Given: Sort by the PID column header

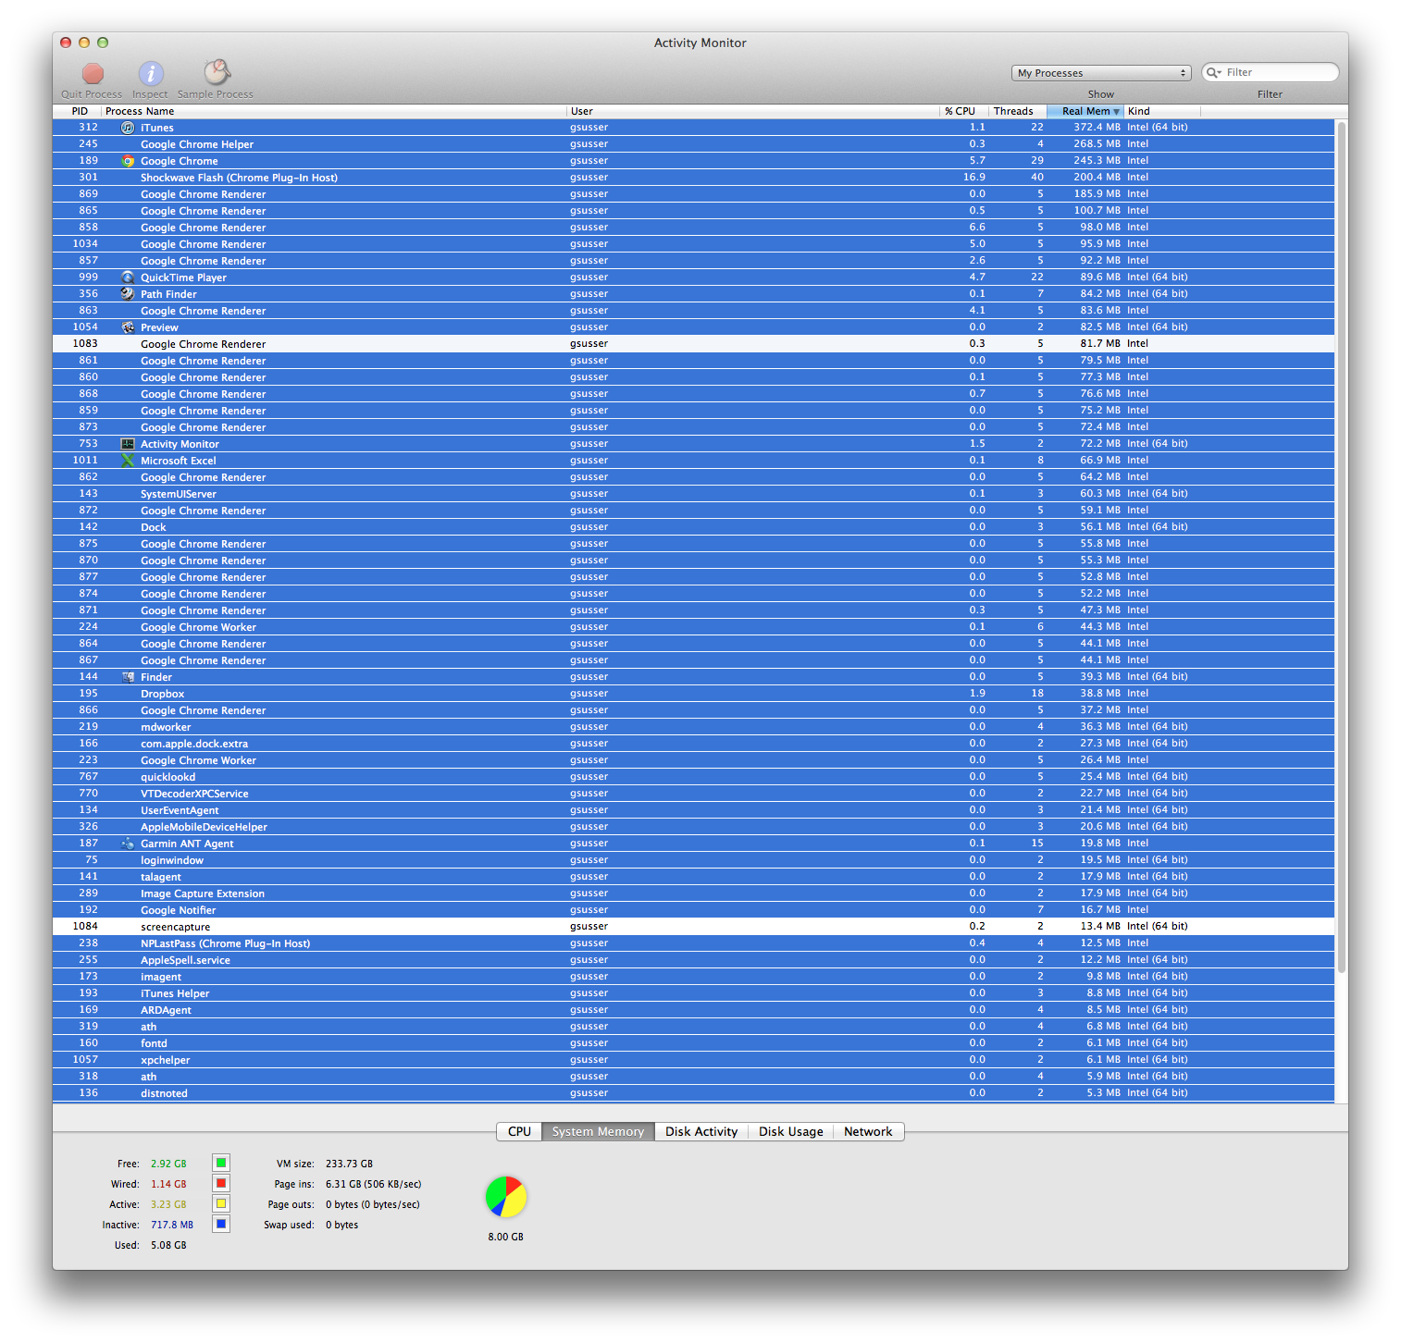Looking at the screenshot, I should click(78, 111).
